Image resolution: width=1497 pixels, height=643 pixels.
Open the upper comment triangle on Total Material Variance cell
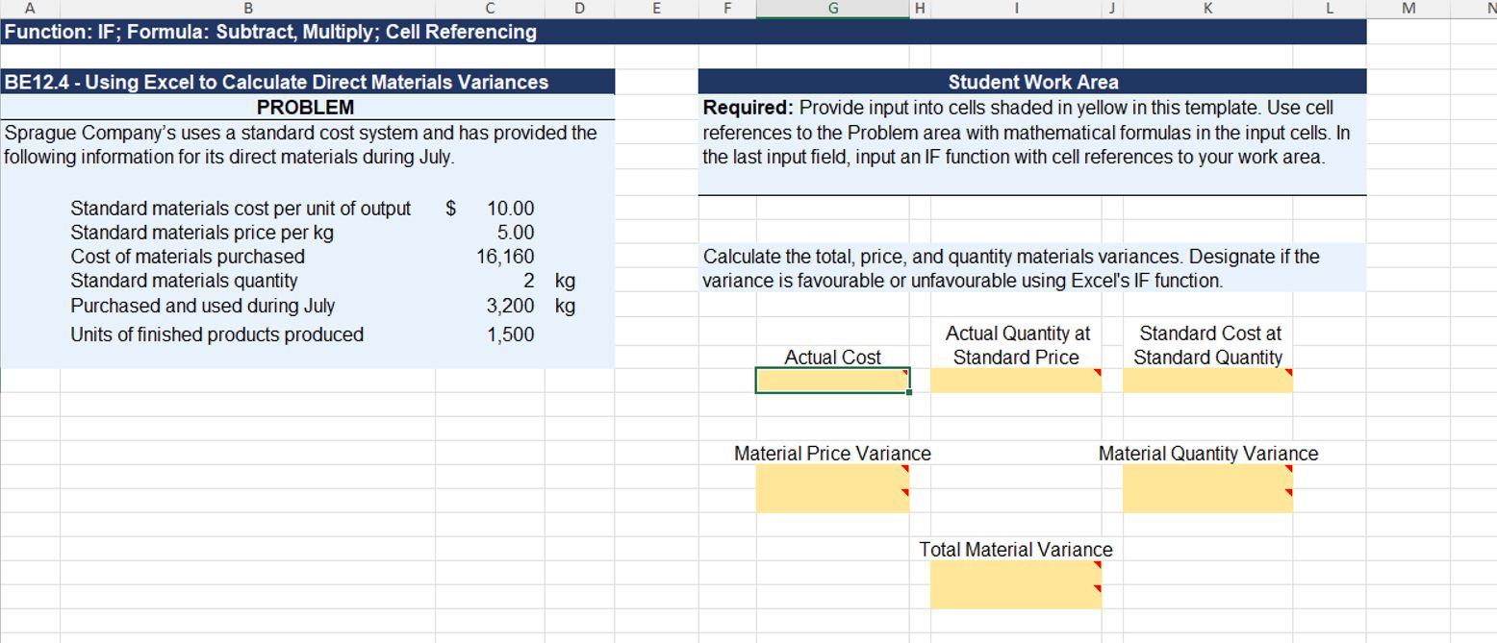coord(1097,566)
